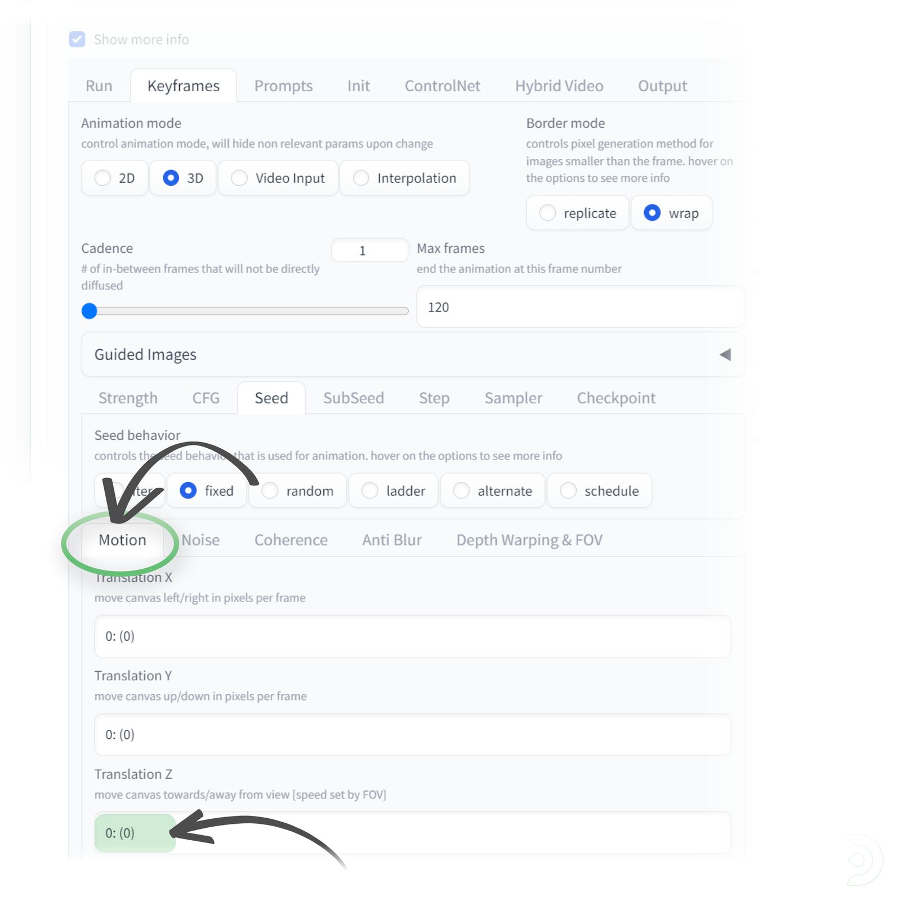Enable replicate border mode
901x901 pixels.
coord(547,213)
